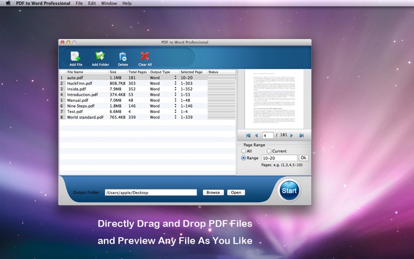Open output type dropdown for auto.pdf

175,77
